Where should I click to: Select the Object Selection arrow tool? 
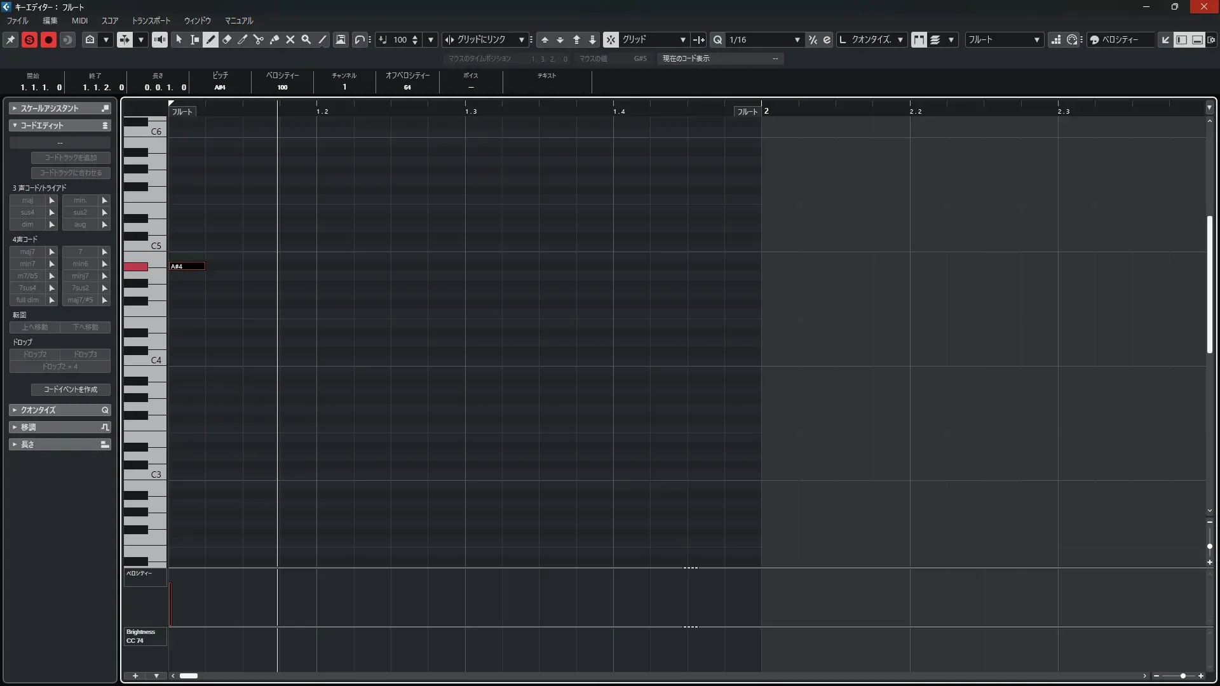[179, 39]
